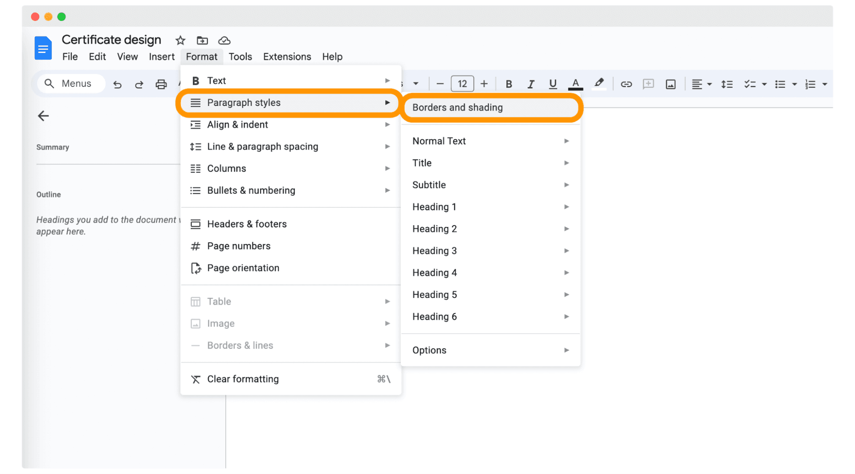Open the Tools menu
This screenshot has width=855, height=474.
[240, 57]
